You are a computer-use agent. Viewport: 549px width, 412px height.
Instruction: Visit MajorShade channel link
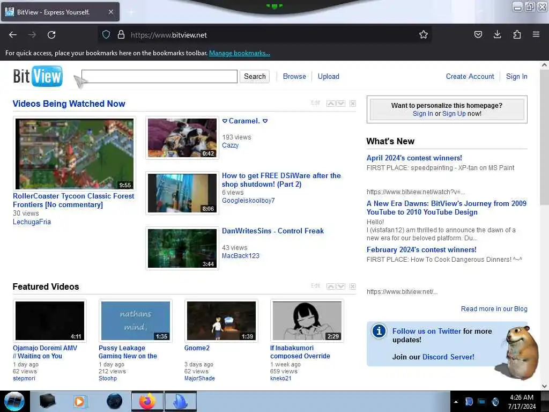199,378
